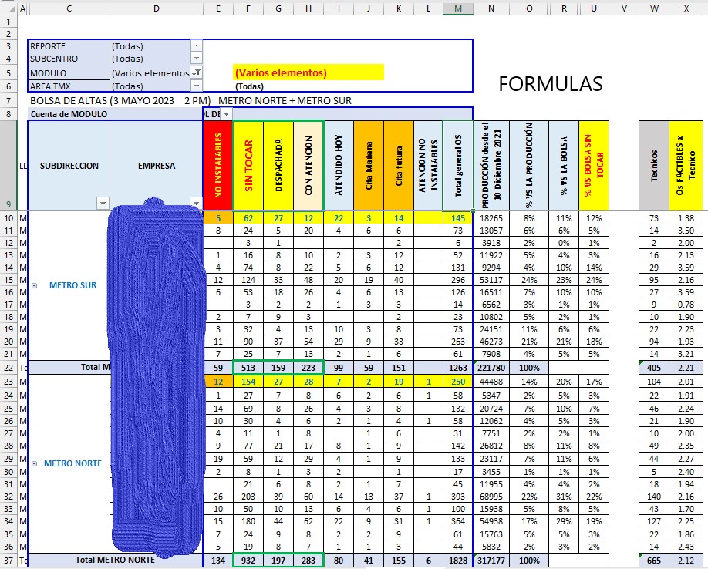Click the value 124 in row 15

[248, 280]
